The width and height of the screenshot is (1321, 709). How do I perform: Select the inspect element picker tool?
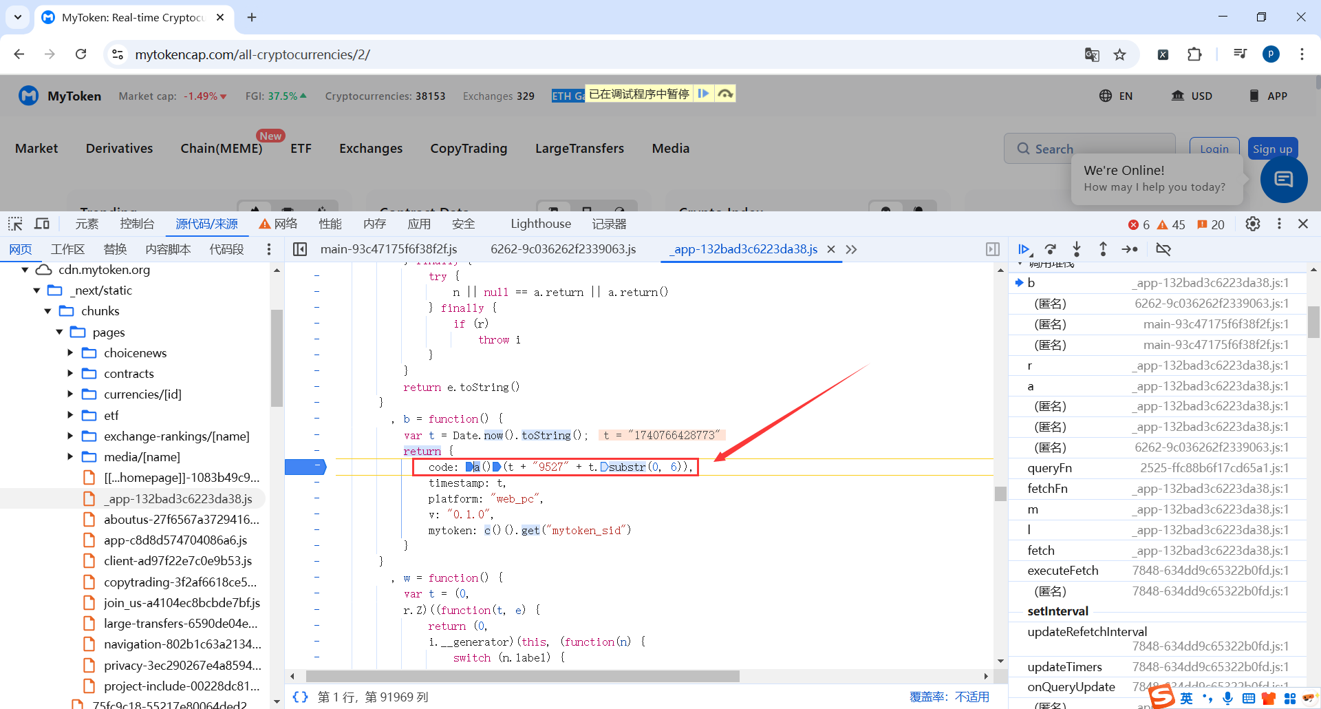click(x=15, y=224)
